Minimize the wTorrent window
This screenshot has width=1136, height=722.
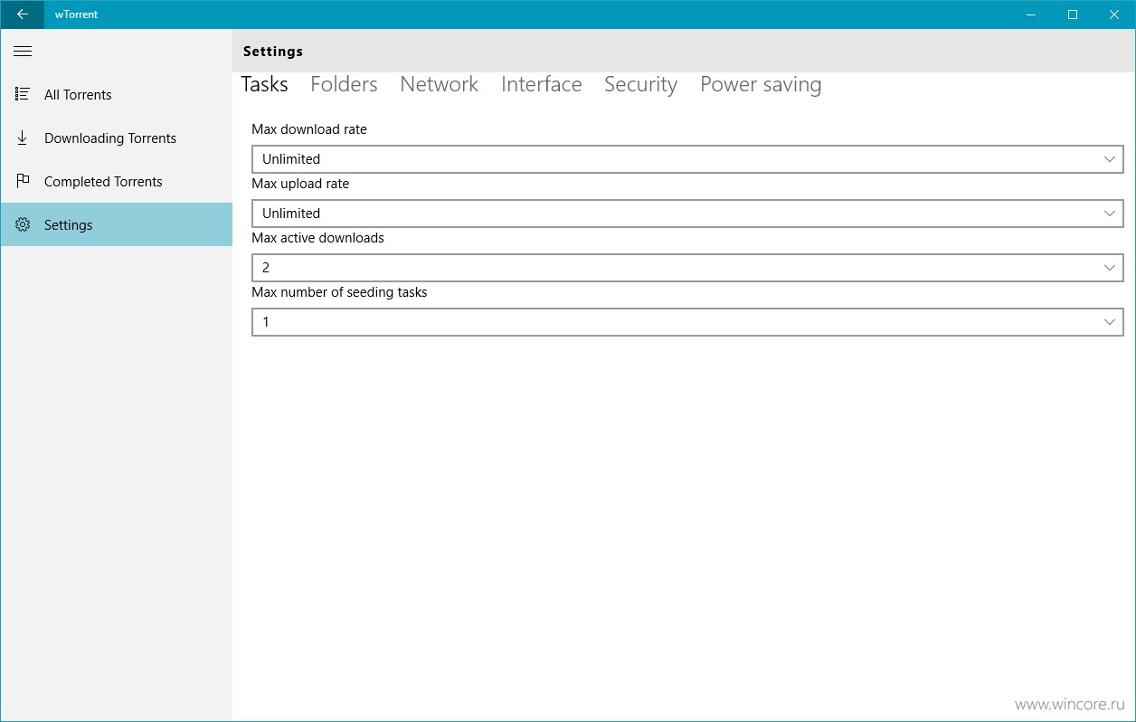point(1031,14)
